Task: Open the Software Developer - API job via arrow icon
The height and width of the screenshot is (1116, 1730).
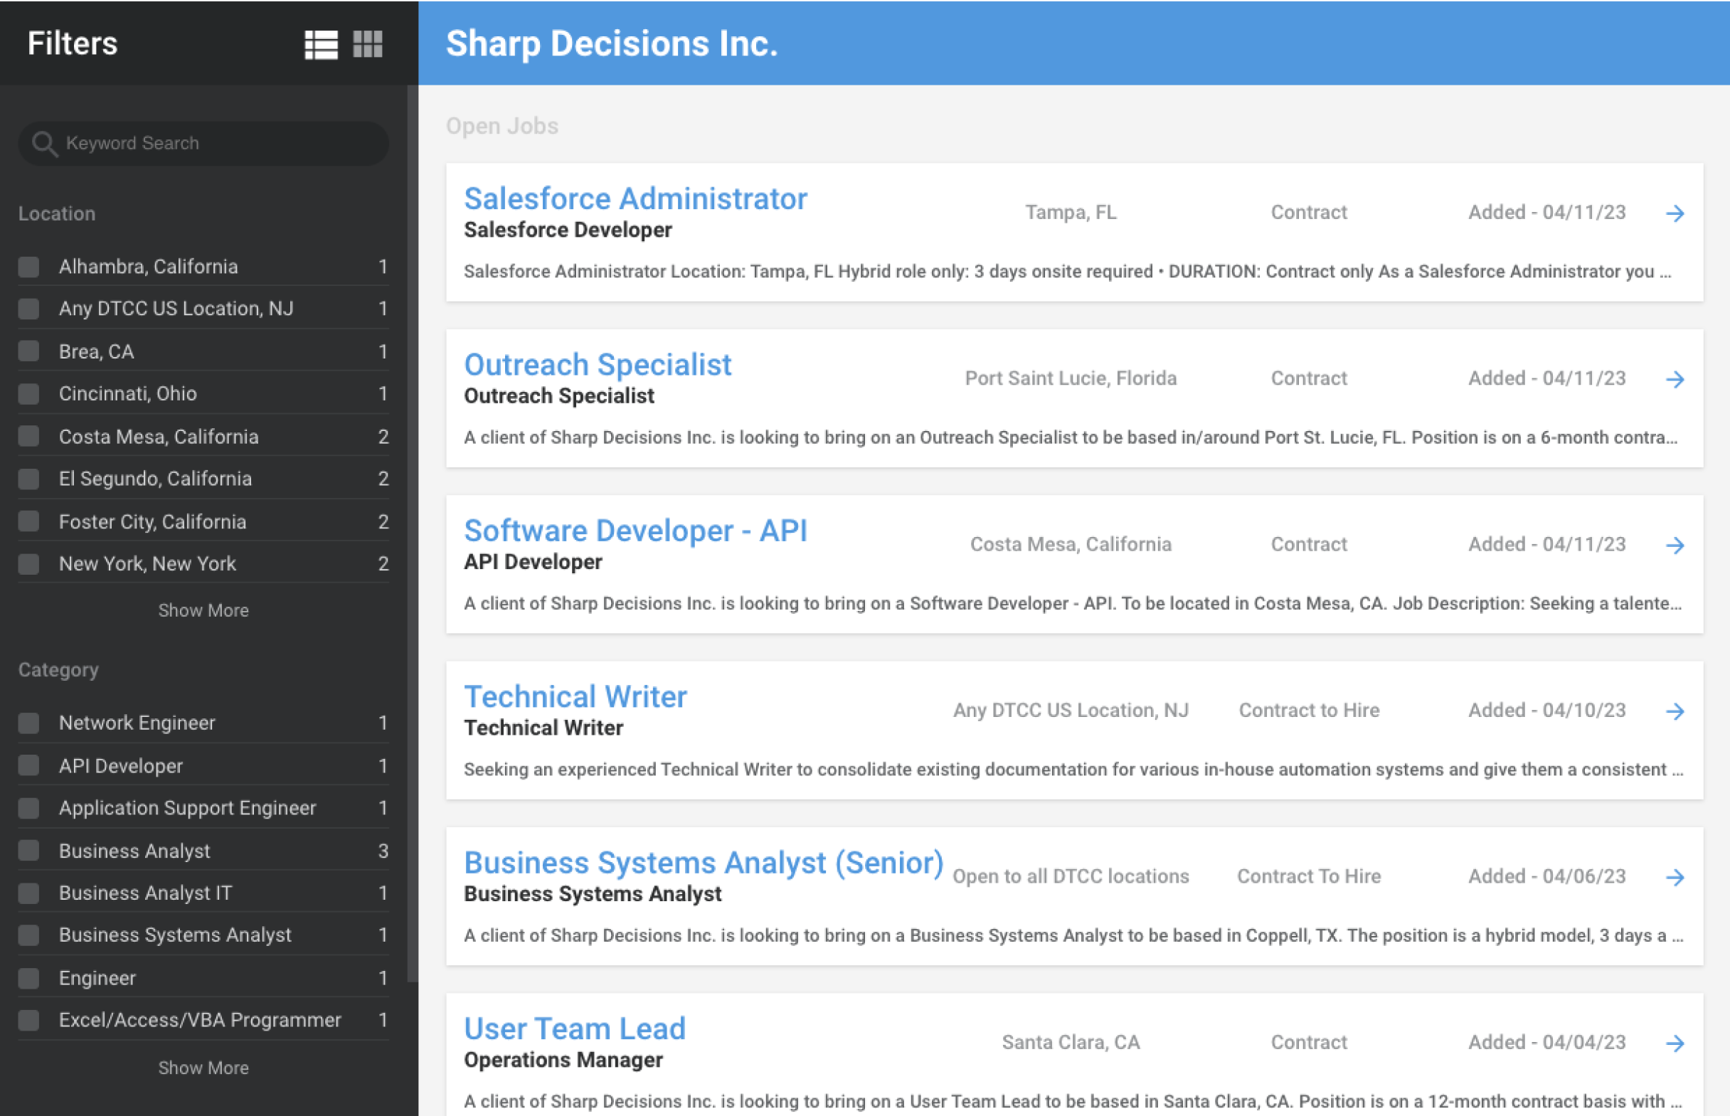Action: (x=1677, y=545)
